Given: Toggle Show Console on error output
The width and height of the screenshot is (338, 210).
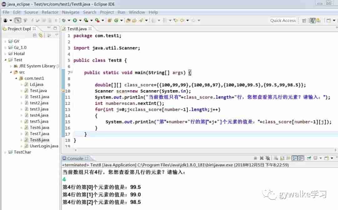Looking at the screenshot, I should coord(301,158).
